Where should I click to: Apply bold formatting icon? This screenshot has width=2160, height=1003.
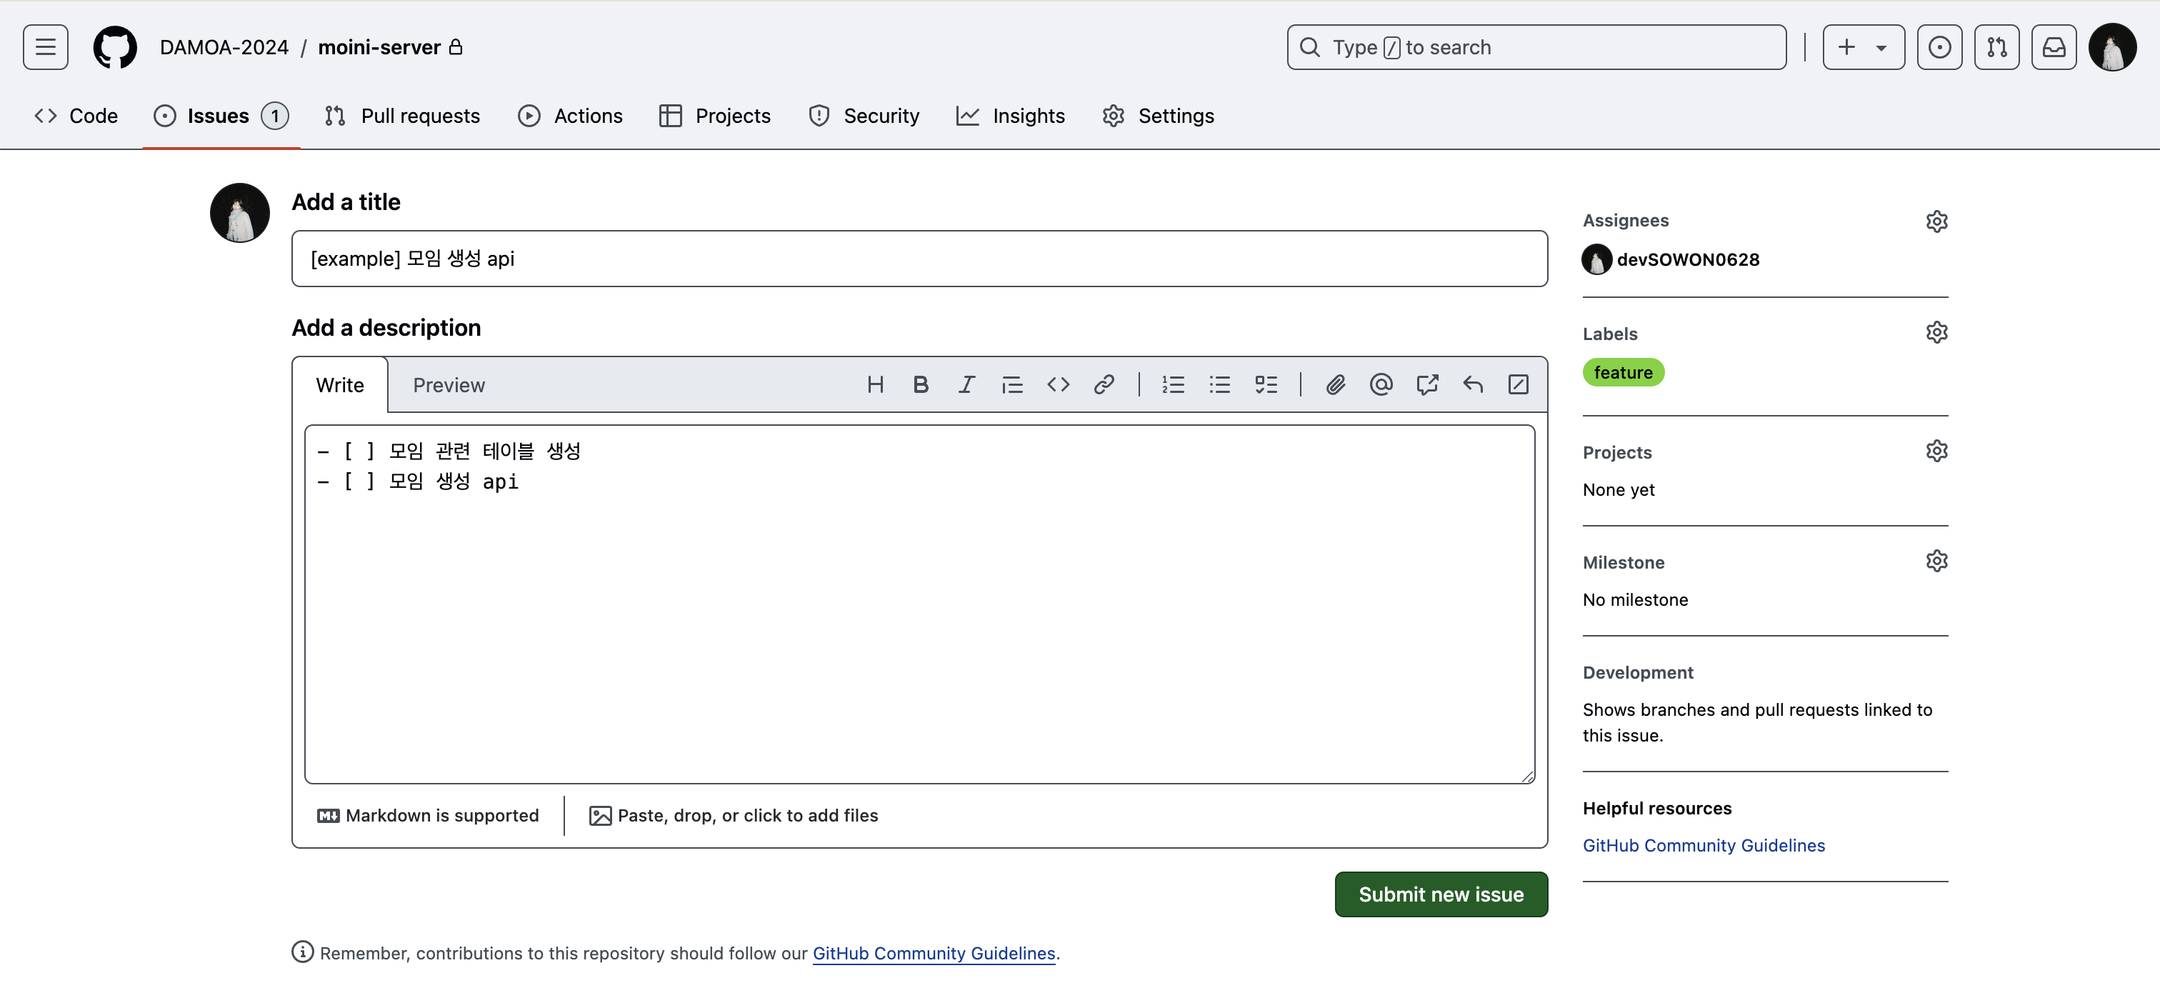click(921, 384)
